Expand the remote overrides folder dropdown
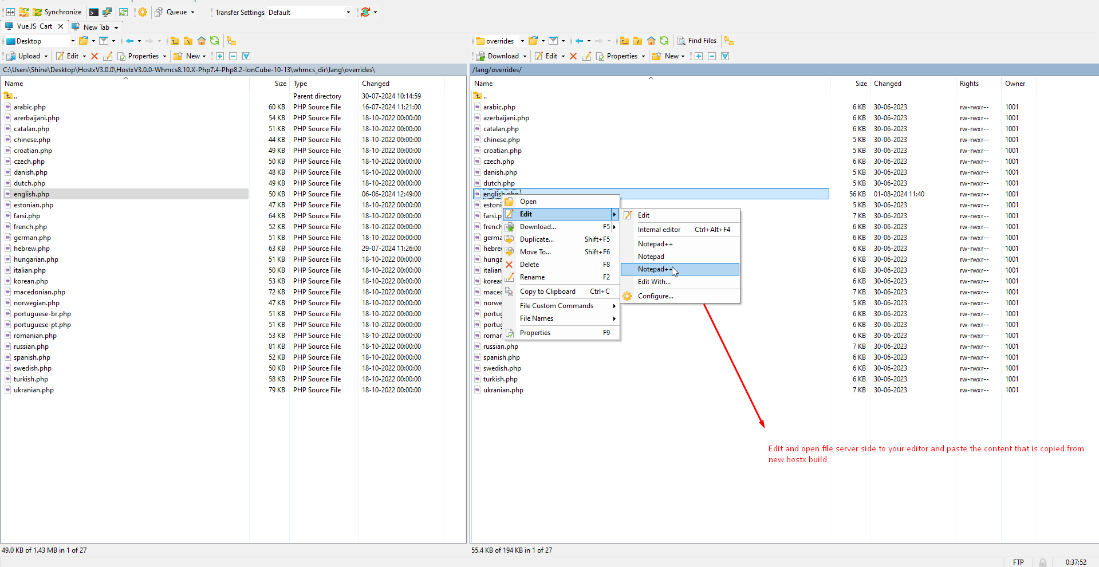The width and height of the screenshot is (1099, 567). (x=522, y=41)
